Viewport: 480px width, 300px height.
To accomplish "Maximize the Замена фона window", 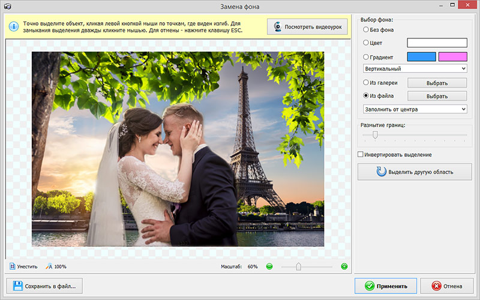I will click(452, 5).
